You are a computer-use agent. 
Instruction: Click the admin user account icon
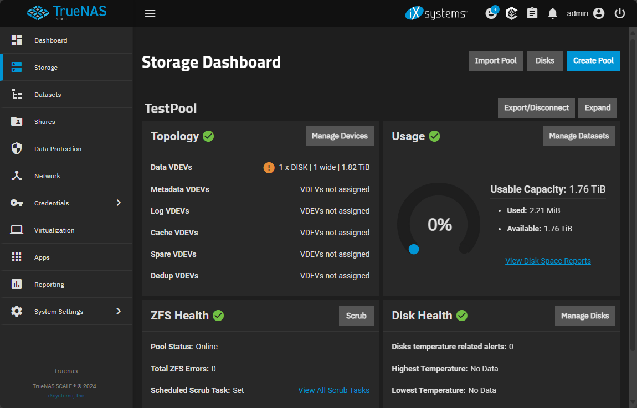(598, 13)
